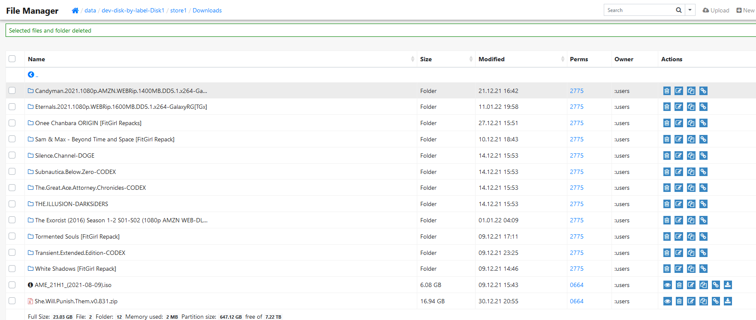Click the New item menu entry
This screenshot has width=756, height=320.
[x=745, y=10]
